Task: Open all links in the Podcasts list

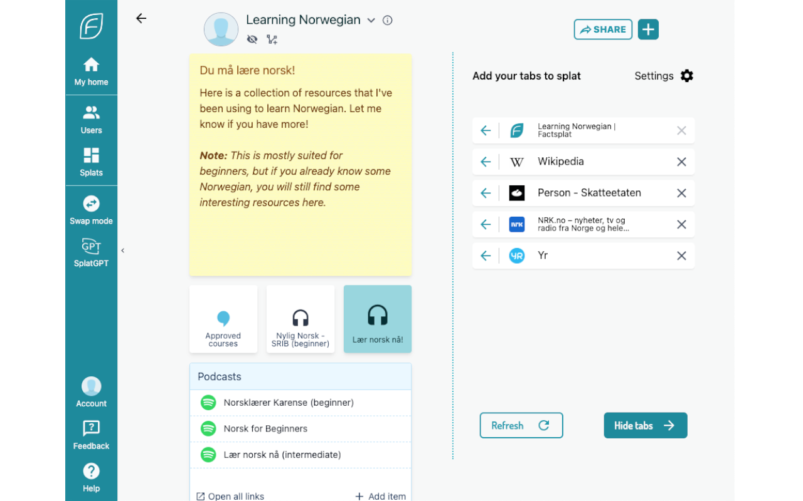Action: (230, 495)
